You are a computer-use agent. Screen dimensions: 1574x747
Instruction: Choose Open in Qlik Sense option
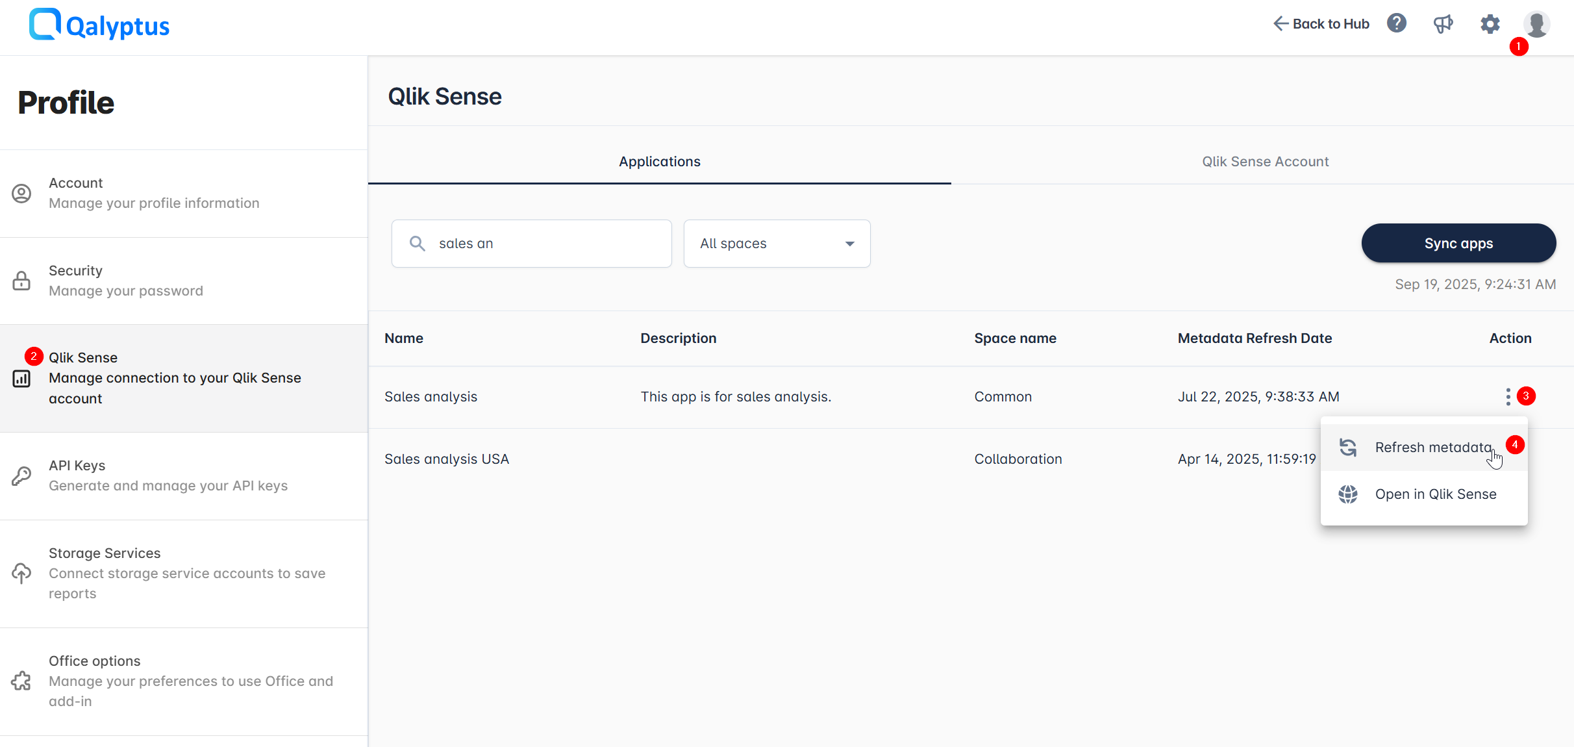click(1436, 494)
